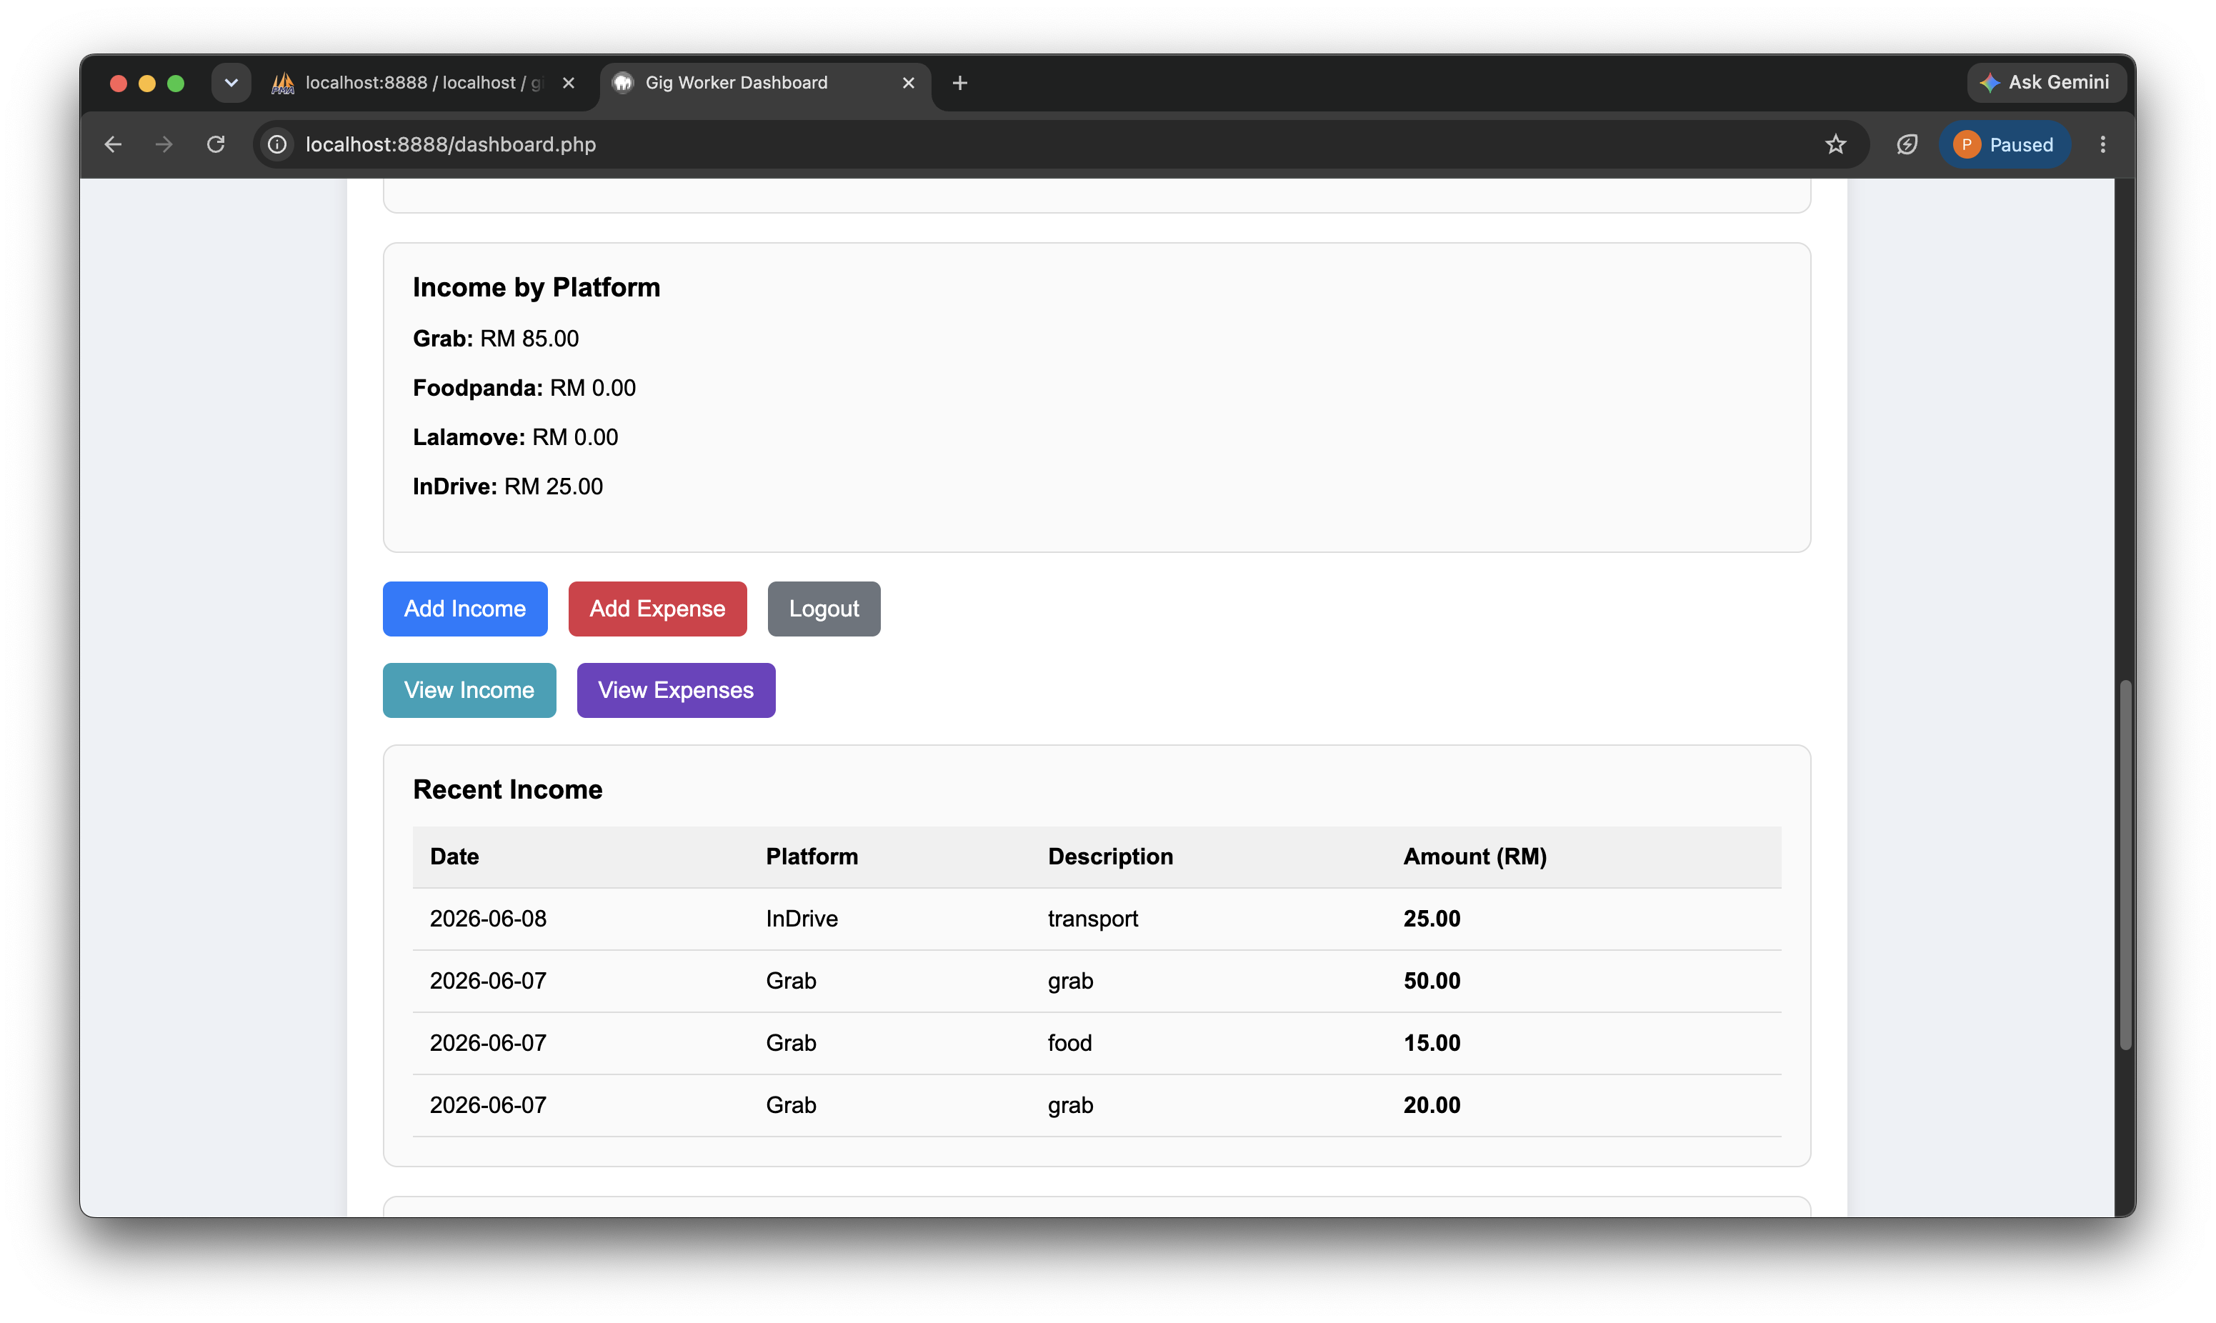Switch to the localhost phpMyAdmin tab

[422, 83]
